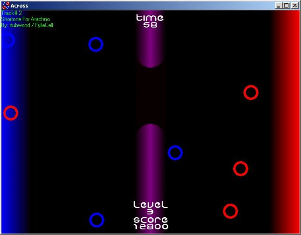Image resolution: width=301 pixels, height=235 pixels.
Task: Click the blue ring at the bottom left
Action: pos(97,220)
